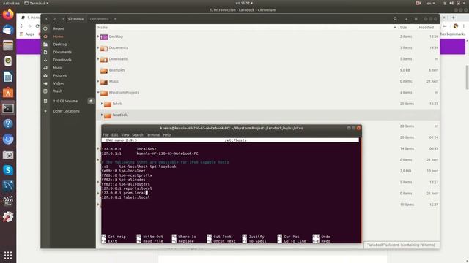Expand the Documents folder row

point(98,47)
